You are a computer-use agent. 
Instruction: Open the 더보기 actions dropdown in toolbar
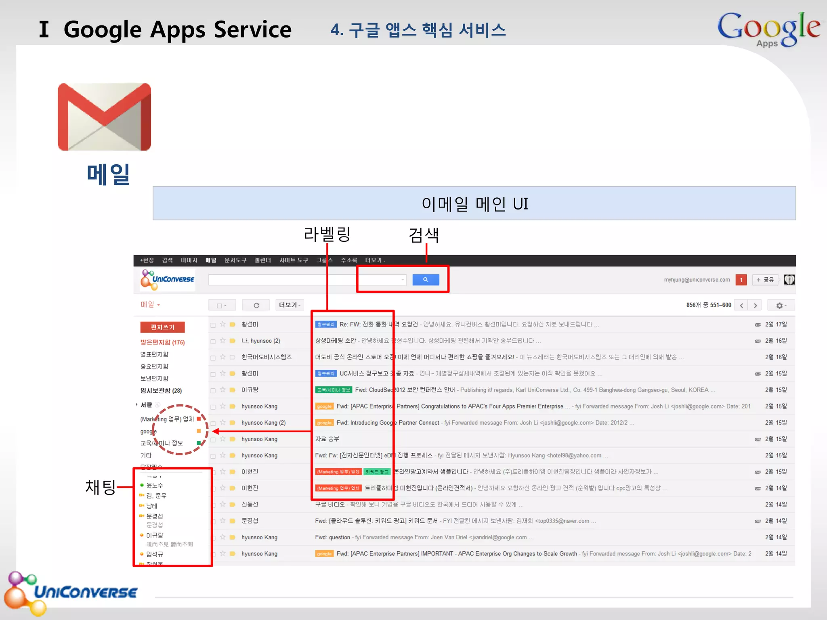coord(290,305)
